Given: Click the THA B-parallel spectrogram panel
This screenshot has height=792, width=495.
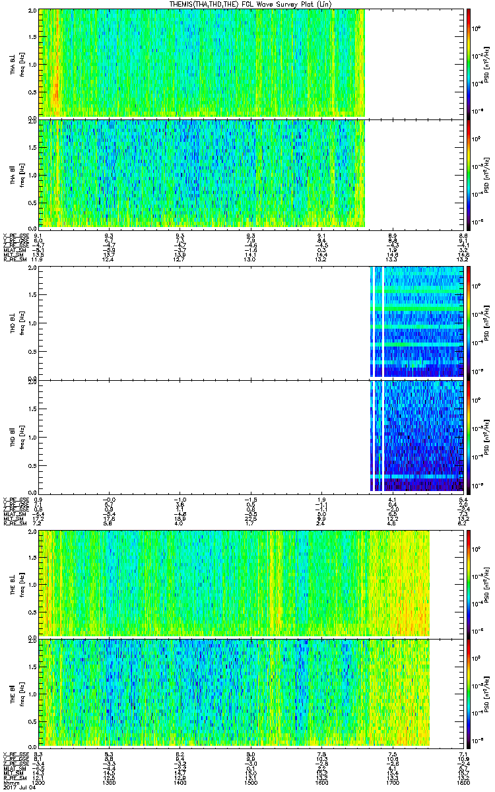Looking at the screenshot, I should tap(251, 174).
